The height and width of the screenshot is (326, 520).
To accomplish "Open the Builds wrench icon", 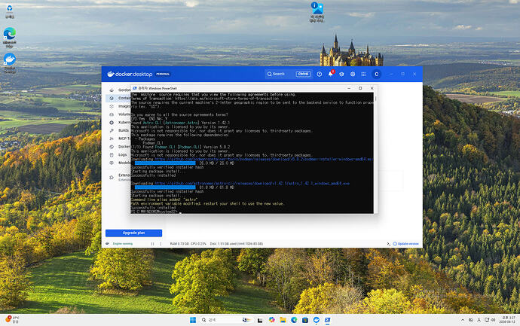I will [112, 130].
